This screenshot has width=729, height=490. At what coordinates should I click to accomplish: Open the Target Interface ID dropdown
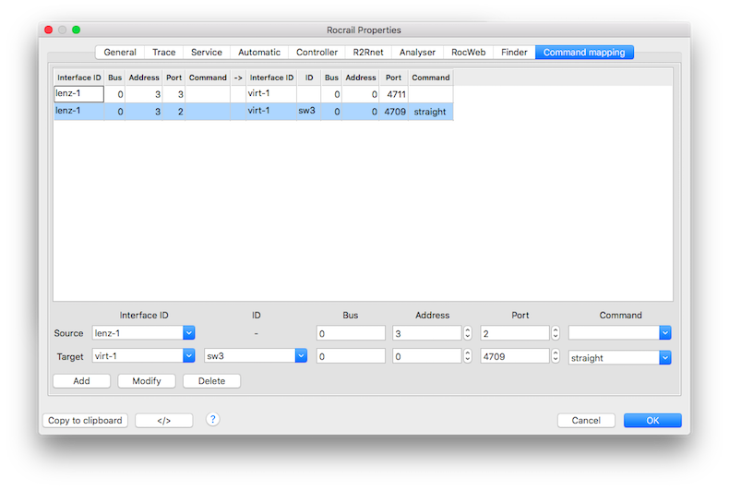pyautogui.click(x=188, y=356)
